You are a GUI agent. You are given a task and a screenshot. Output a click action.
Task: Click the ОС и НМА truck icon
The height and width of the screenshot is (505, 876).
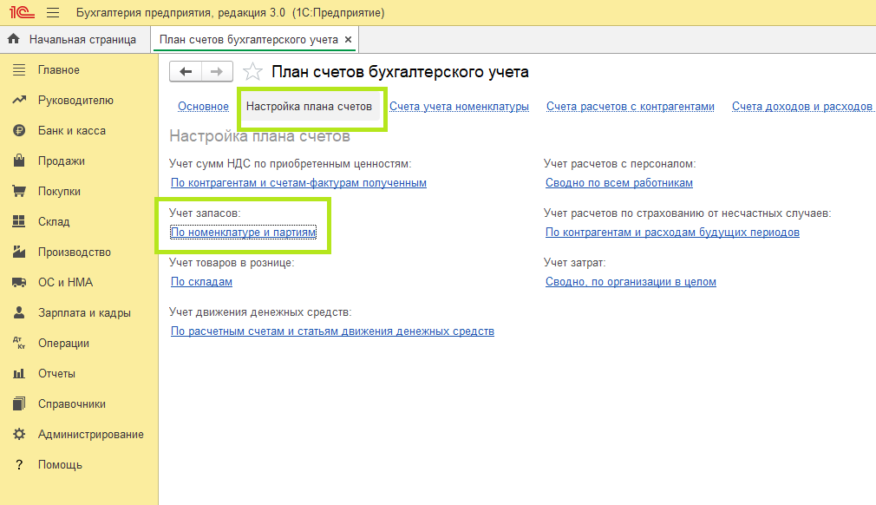click(19, 282)
